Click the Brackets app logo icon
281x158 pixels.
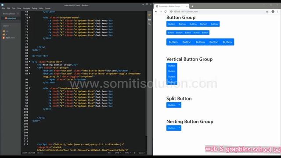coord(2,5)
